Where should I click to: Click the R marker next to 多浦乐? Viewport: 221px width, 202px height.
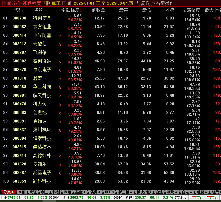(60, 165)
